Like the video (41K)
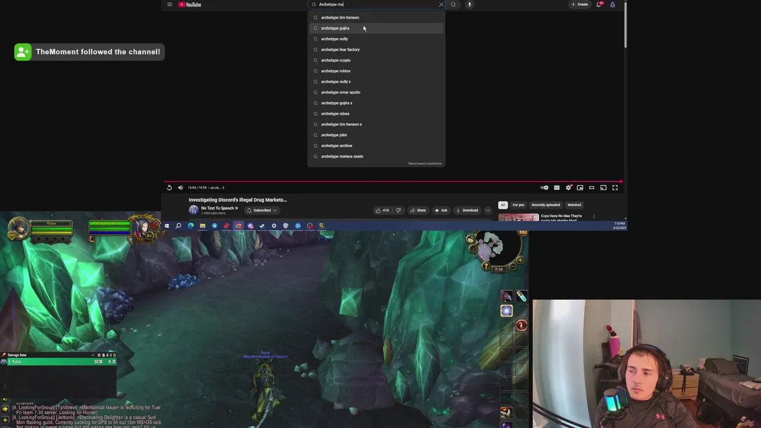The image size is (761, 428). [x=382, y=210]
